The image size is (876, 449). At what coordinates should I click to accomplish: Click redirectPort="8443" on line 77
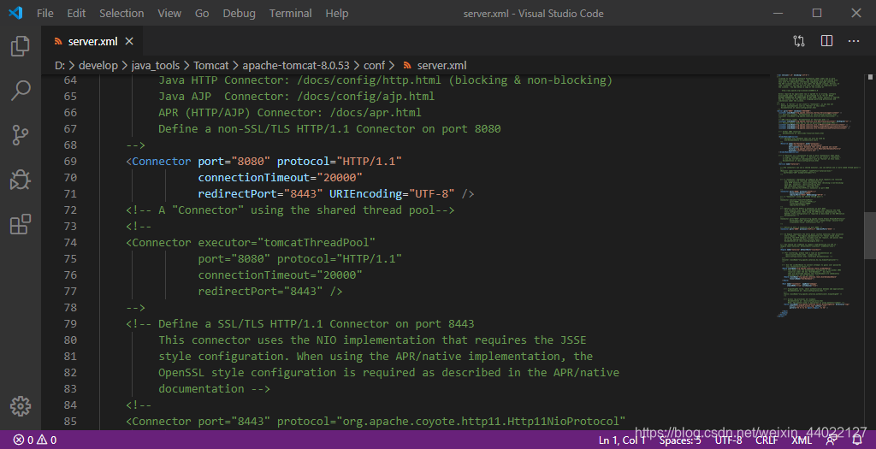[260, 292]
